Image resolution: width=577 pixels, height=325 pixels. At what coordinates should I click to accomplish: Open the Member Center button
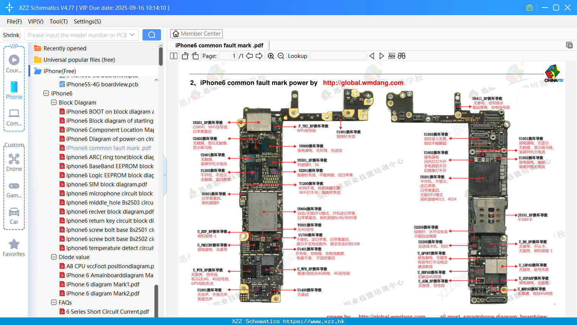click(196, 34)
